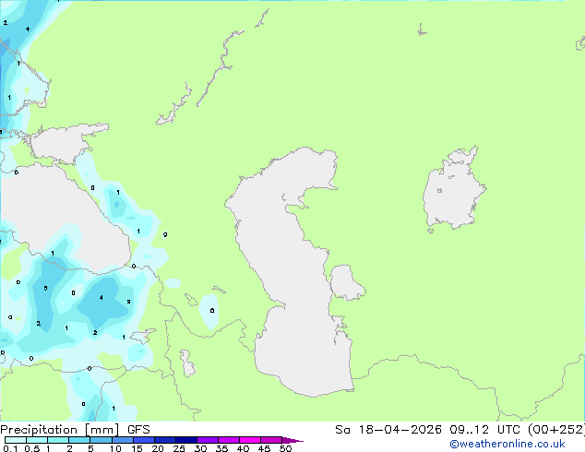Image resolution: width=585 pixels, height=452 pixels.
Task: Click the over-50 mm arrow tip of legend
Action: tap(292, 440)
